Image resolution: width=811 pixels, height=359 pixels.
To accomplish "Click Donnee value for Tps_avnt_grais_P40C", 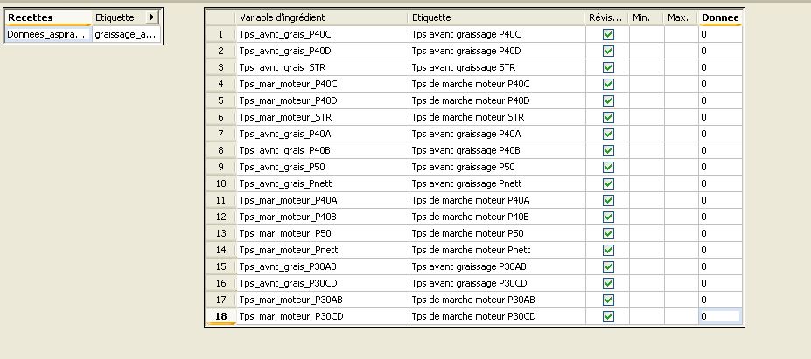I will [720, 34].
